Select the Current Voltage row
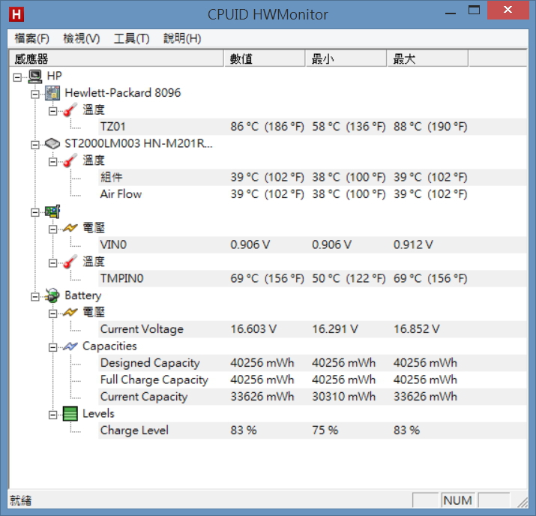Viewport: 536px width, 516px height. click(x=142, y=329)
